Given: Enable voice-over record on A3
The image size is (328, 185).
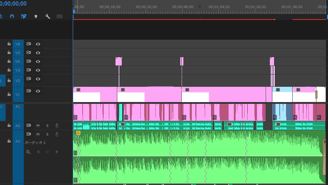Looking at the screenshot, I should (x=57, y=134).
